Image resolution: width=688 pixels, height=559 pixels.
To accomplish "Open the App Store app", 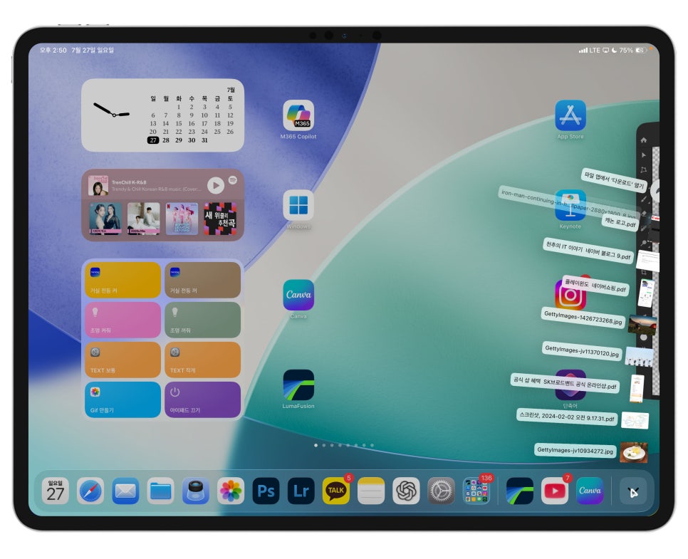I will pos(570,115).
